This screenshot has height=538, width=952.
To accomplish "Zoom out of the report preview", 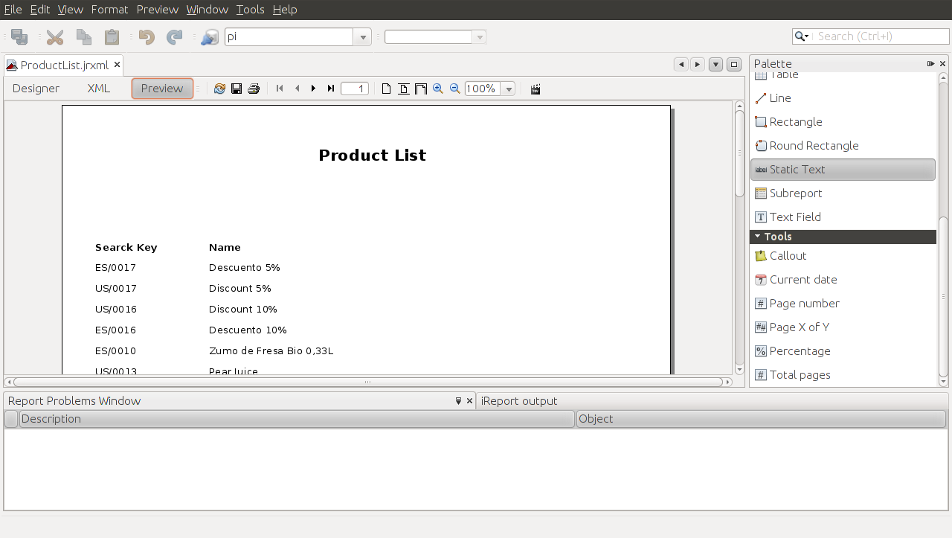I will [455, 89].
